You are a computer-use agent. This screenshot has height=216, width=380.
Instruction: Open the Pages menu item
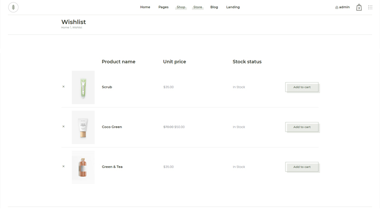click(163, 7)
